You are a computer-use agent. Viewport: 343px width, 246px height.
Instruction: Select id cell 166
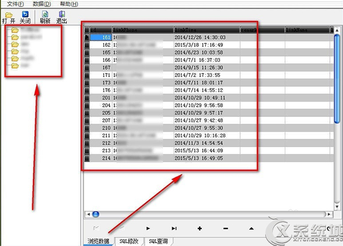tap(101, 60)
